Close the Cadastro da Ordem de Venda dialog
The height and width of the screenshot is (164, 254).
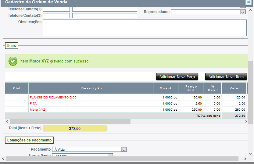[249, 2]
